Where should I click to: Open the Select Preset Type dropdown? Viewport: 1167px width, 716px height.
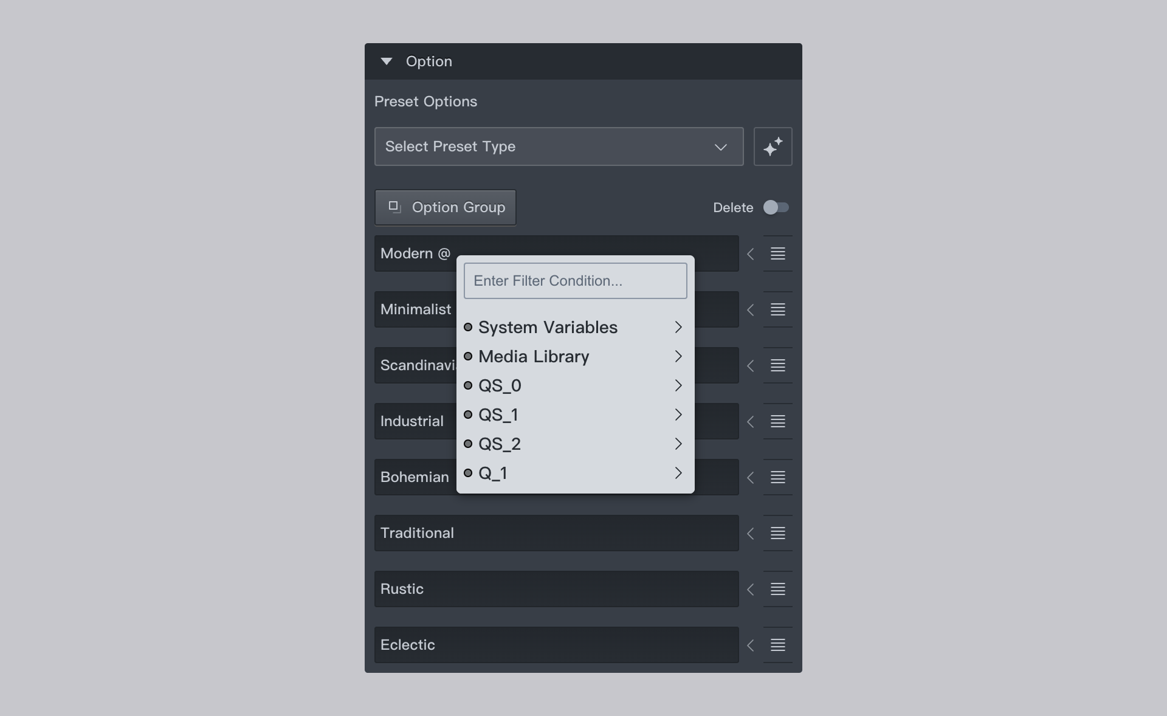(x=559, y=146)
